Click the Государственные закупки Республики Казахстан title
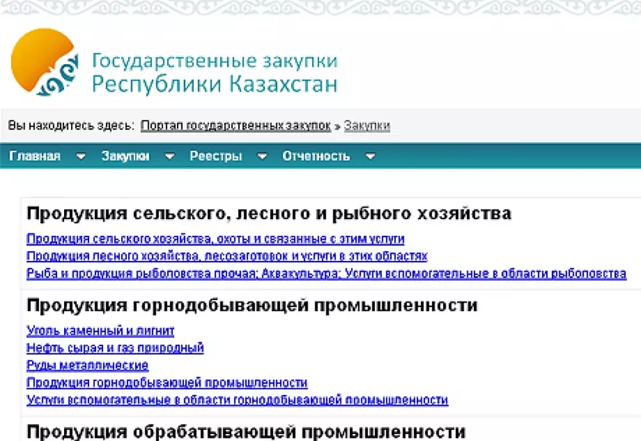Viewport: 641px width, 441px height. click(x=215, y=72)
